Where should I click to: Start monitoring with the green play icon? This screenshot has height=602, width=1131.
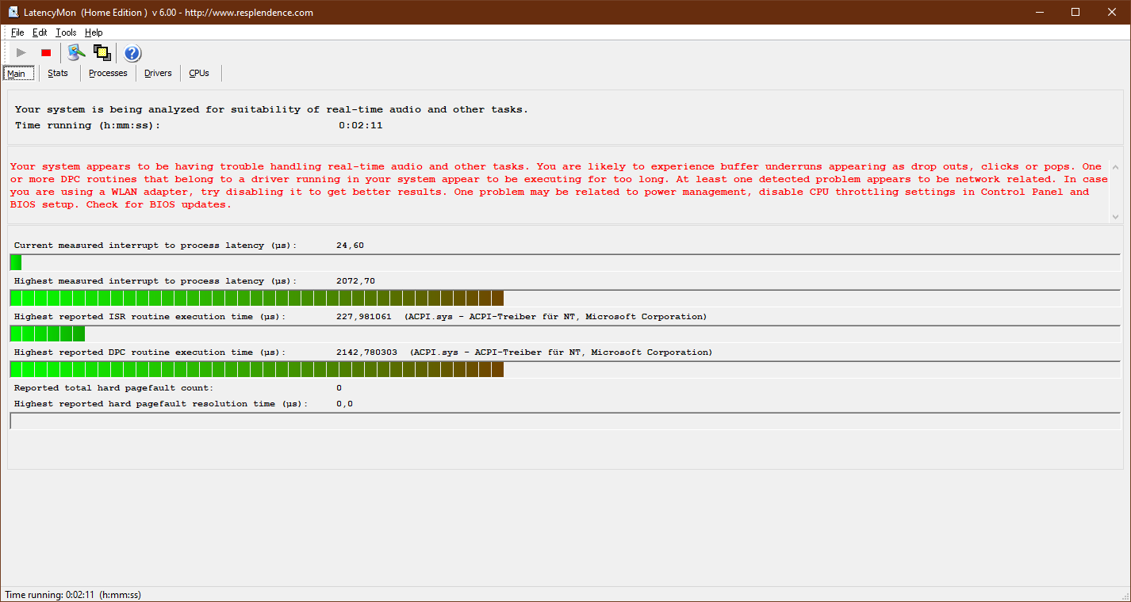pos(21,53)
